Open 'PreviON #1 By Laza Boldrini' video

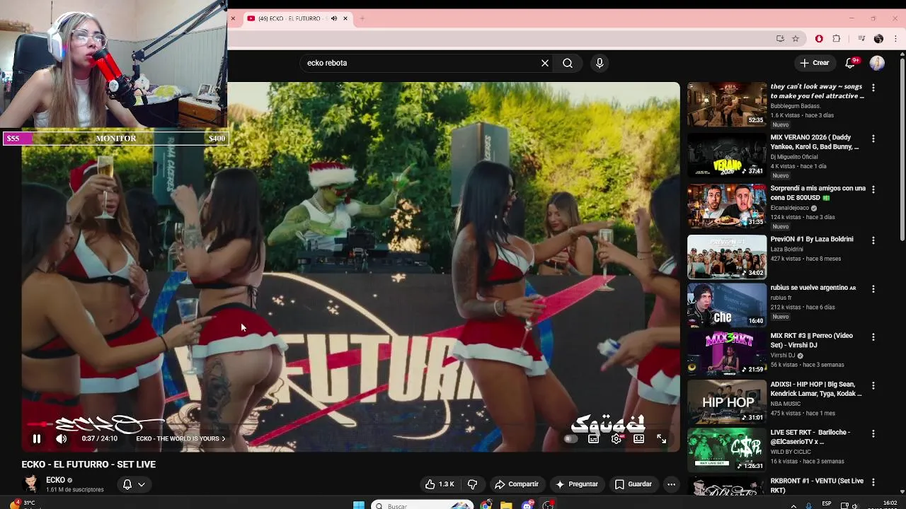[812, 239]
